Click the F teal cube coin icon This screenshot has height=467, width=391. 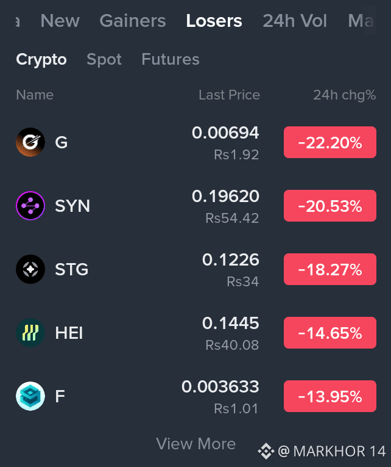point(30,396)
